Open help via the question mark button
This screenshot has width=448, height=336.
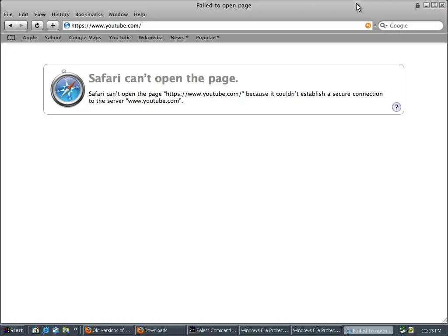pos(396,107)
